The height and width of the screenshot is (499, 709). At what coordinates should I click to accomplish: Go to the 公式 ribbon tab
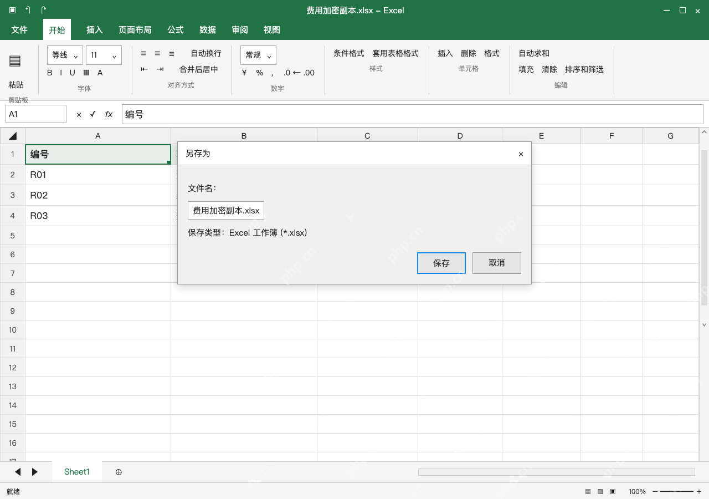pyautogui.click(x=176, y=30)
